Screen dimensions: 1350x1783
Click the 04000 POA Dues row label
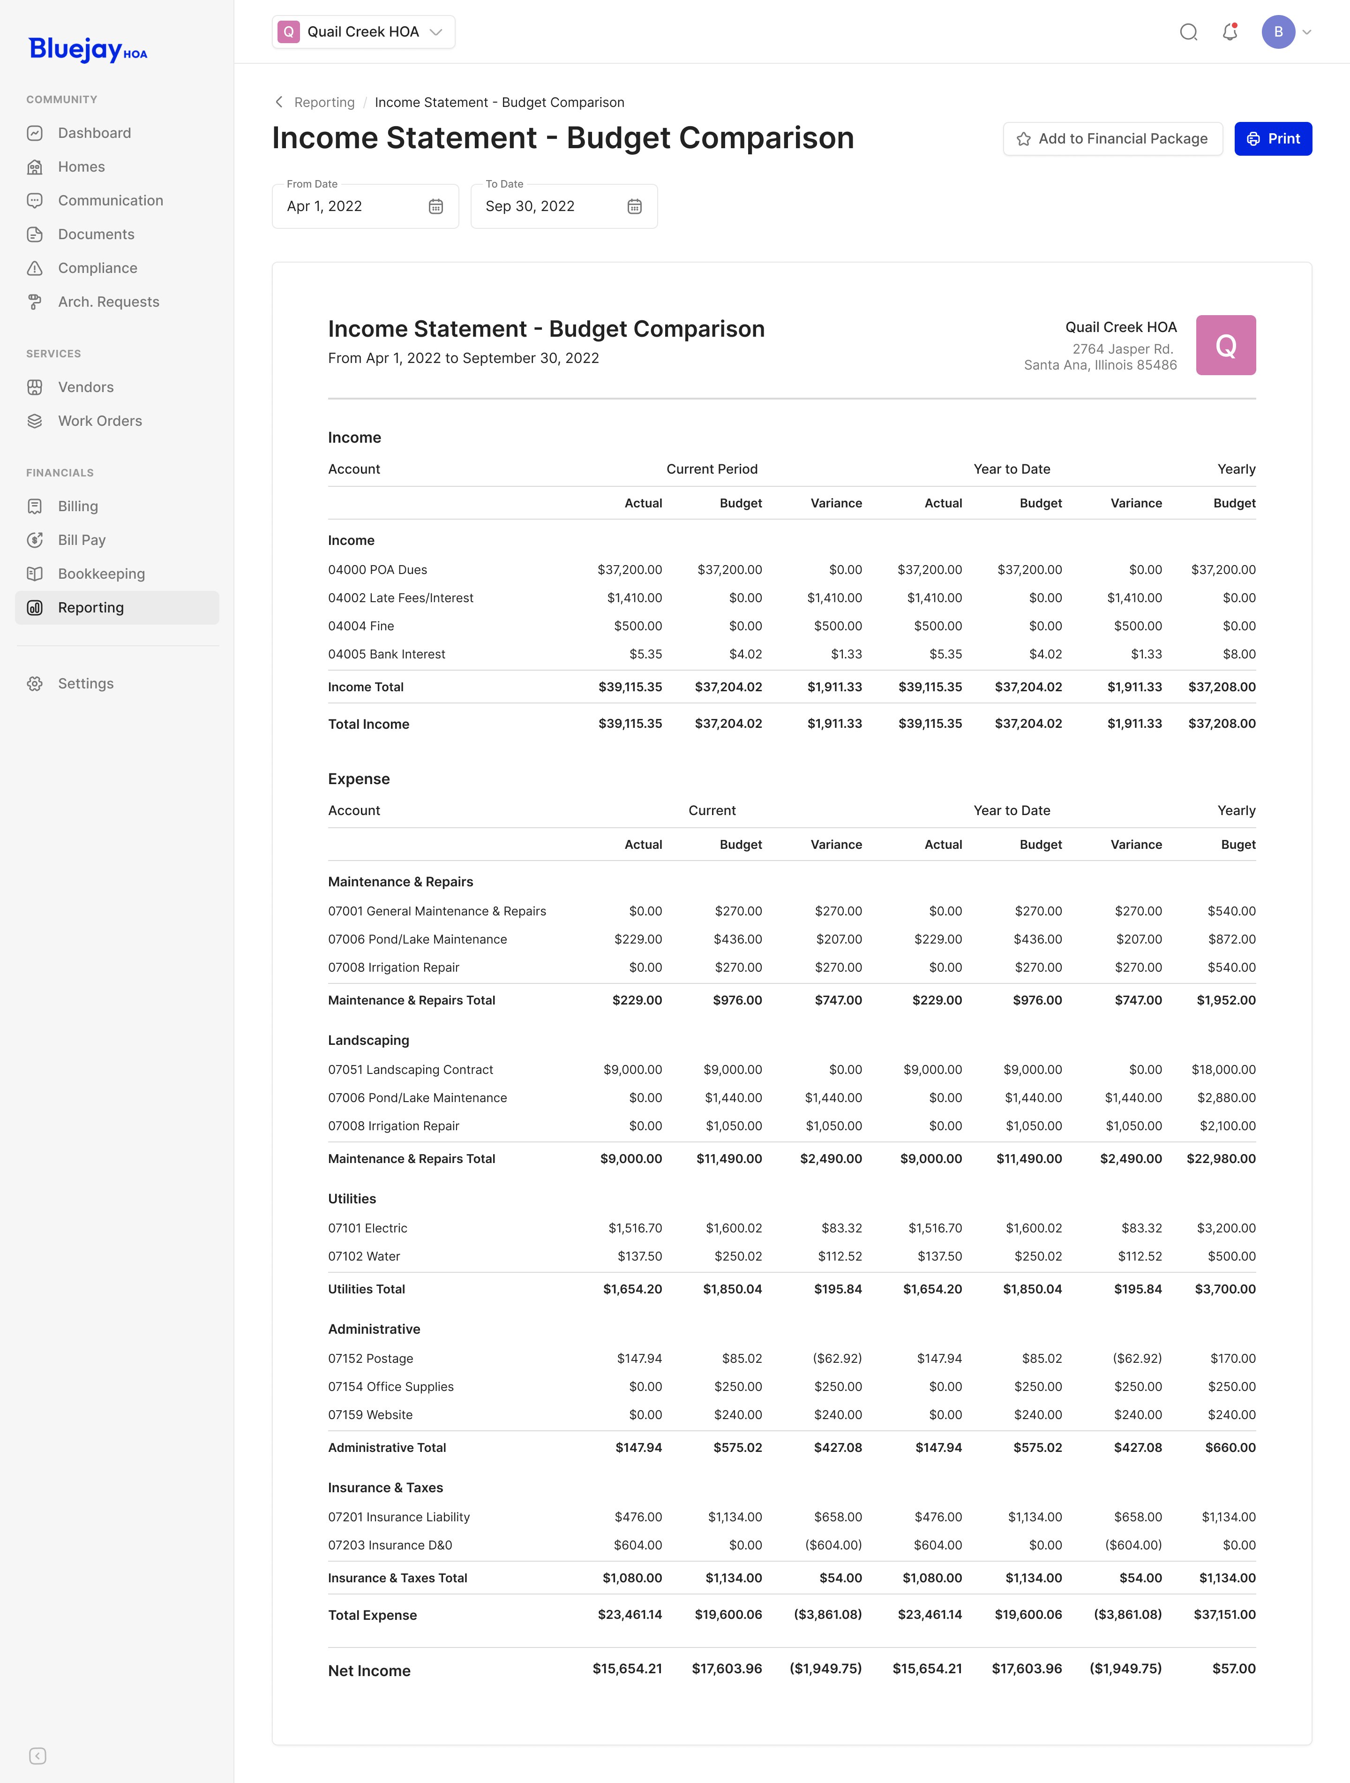378,570
